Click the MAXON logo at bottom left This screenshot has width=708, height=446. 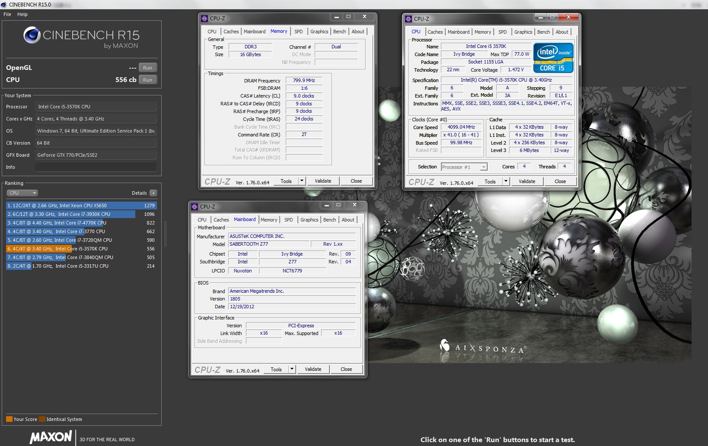pos(51,437)
